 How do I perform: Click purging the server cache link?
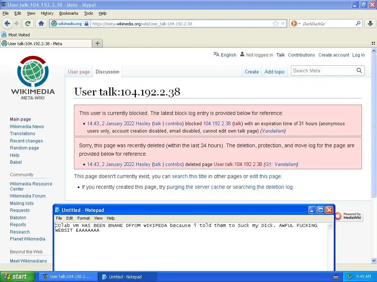(x=196, y=187)
